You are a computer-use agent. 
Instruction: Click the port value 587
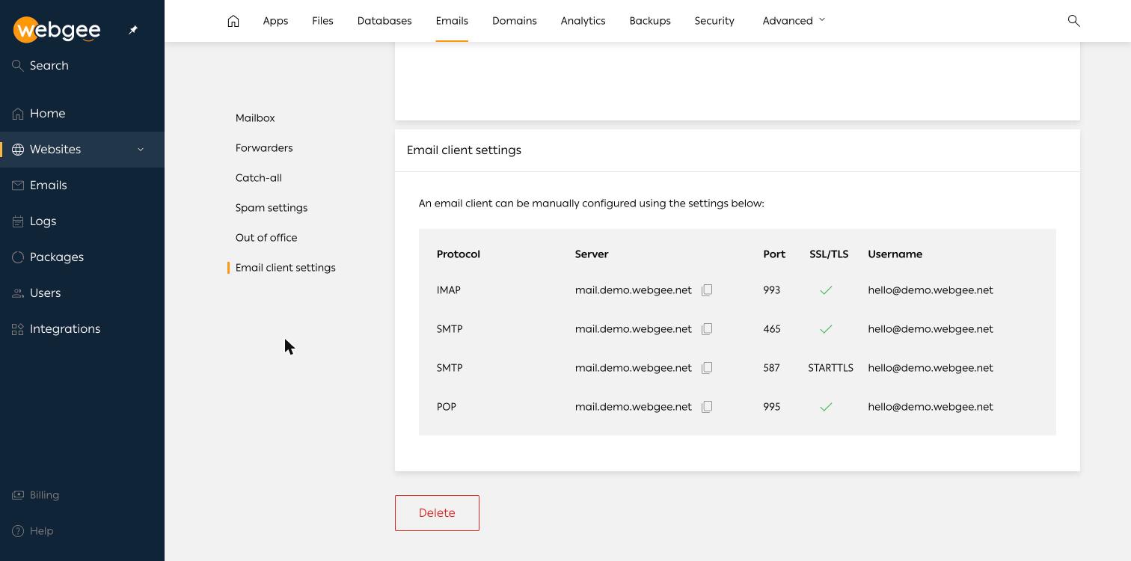771,368
